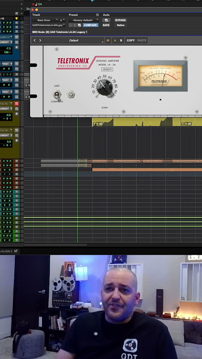Select the A preset state
The image size is (202, 359).
[x=115, y=40]
